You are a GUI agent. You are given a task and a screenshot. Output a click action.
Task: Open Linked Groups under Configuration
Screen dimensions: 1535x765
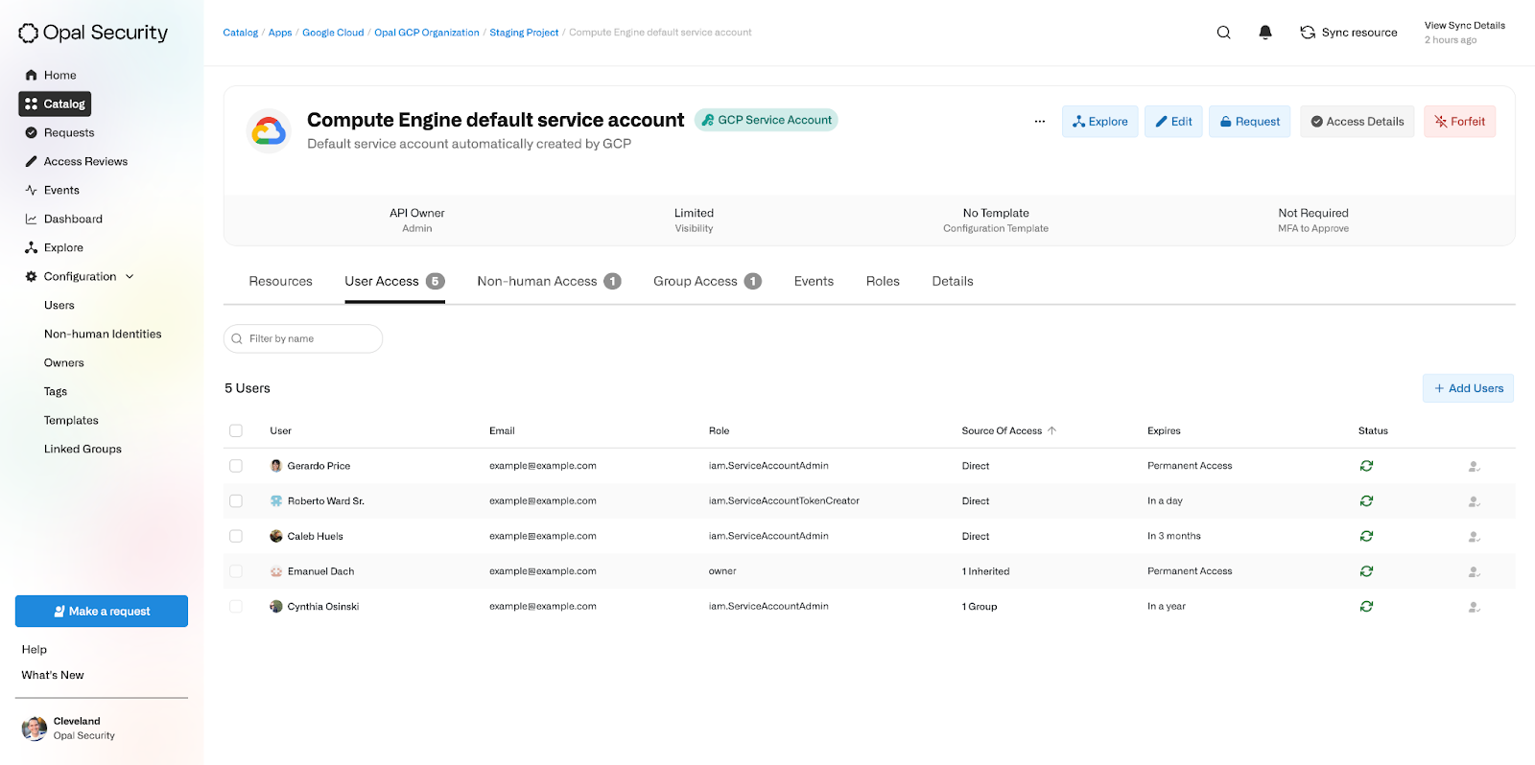click(x=83, y=449)
